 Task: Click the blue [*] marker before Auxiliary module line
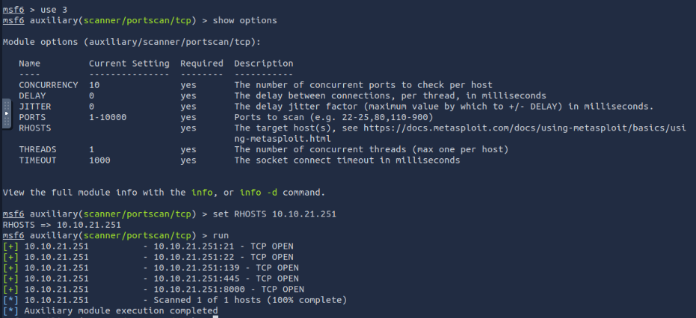(10, 311)
